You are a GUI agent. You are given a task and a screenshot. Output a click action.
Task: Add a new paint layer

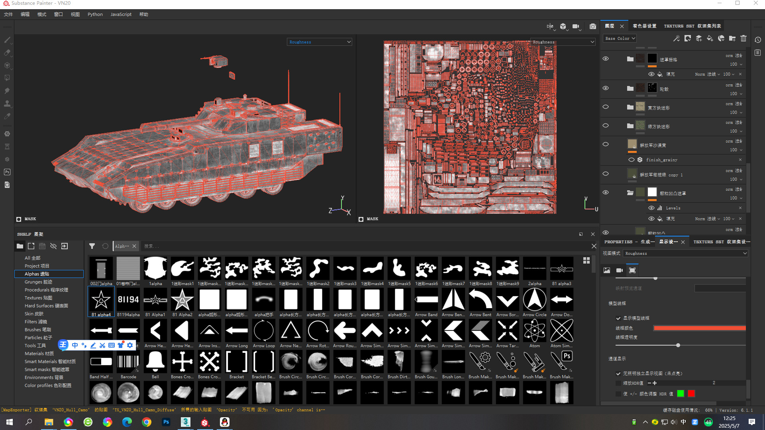[x=699, y=39]
